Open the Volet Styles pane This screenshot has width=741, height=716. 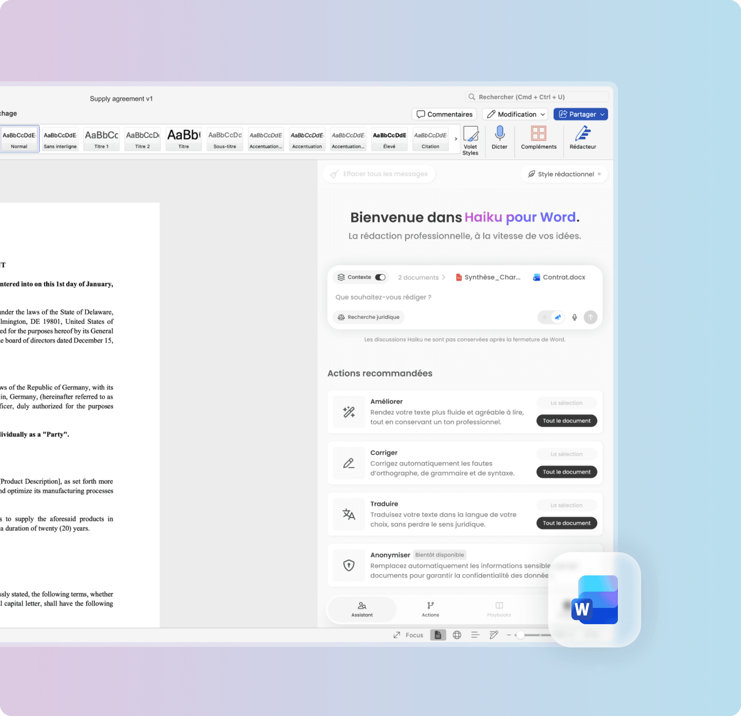tap(470, 140)
